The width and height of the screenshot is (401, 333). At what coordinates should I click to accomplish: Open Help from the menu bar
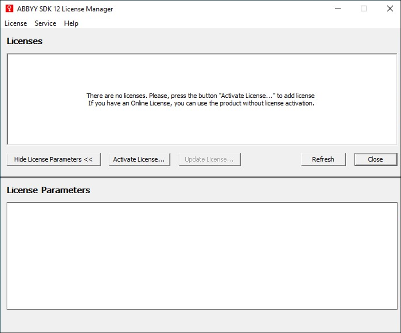(x=71, y=23)
